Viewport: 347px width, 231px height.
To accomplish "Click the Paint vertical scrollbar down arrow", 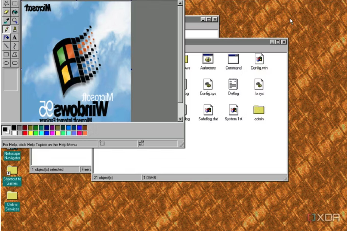I will [180, 119].
